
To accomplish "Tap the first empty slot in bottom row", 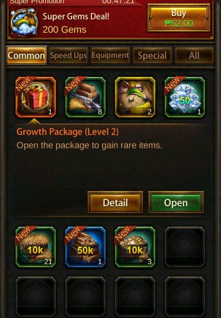I will pyautogui.click(x=35, y=297).
